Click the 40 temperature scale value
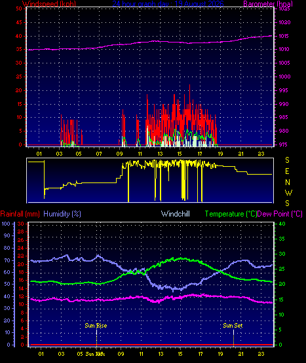The height and width of the screenshot is (363, 306). (282, 224)
